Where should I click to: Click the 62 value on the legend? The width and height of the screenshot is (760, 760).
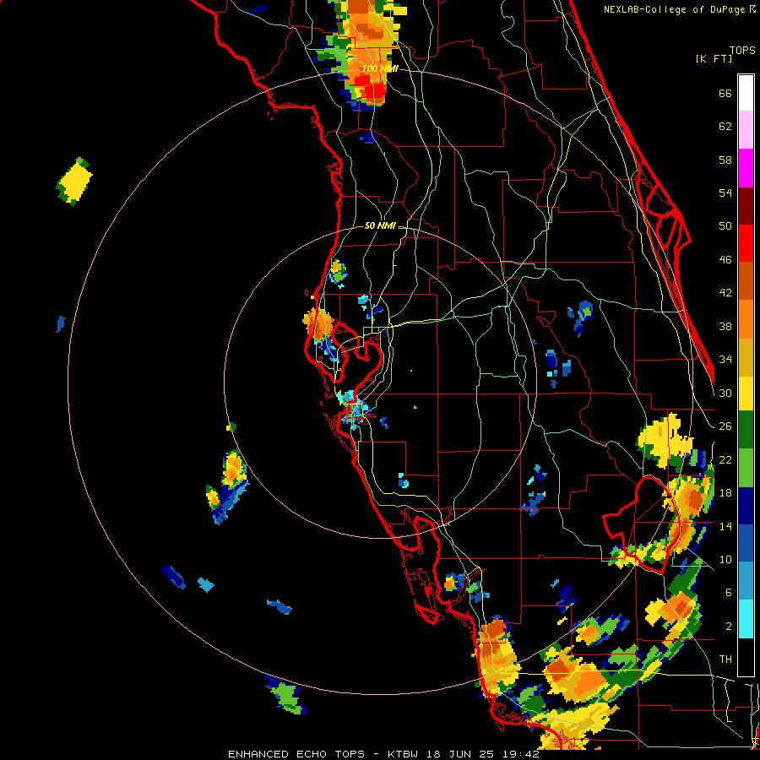[x=725, y=127]
